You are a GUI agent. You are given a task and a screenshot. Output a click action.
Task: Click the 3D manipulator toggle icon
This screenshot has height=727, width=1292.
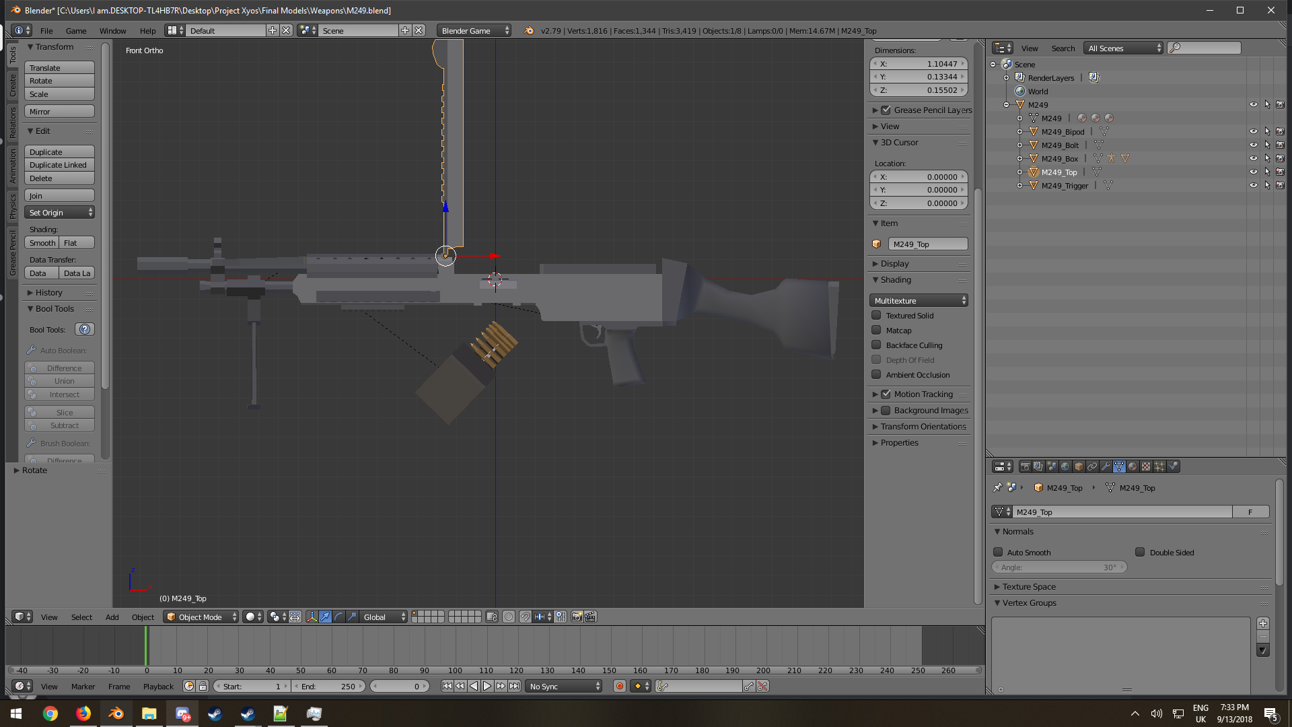pos(312,617)
